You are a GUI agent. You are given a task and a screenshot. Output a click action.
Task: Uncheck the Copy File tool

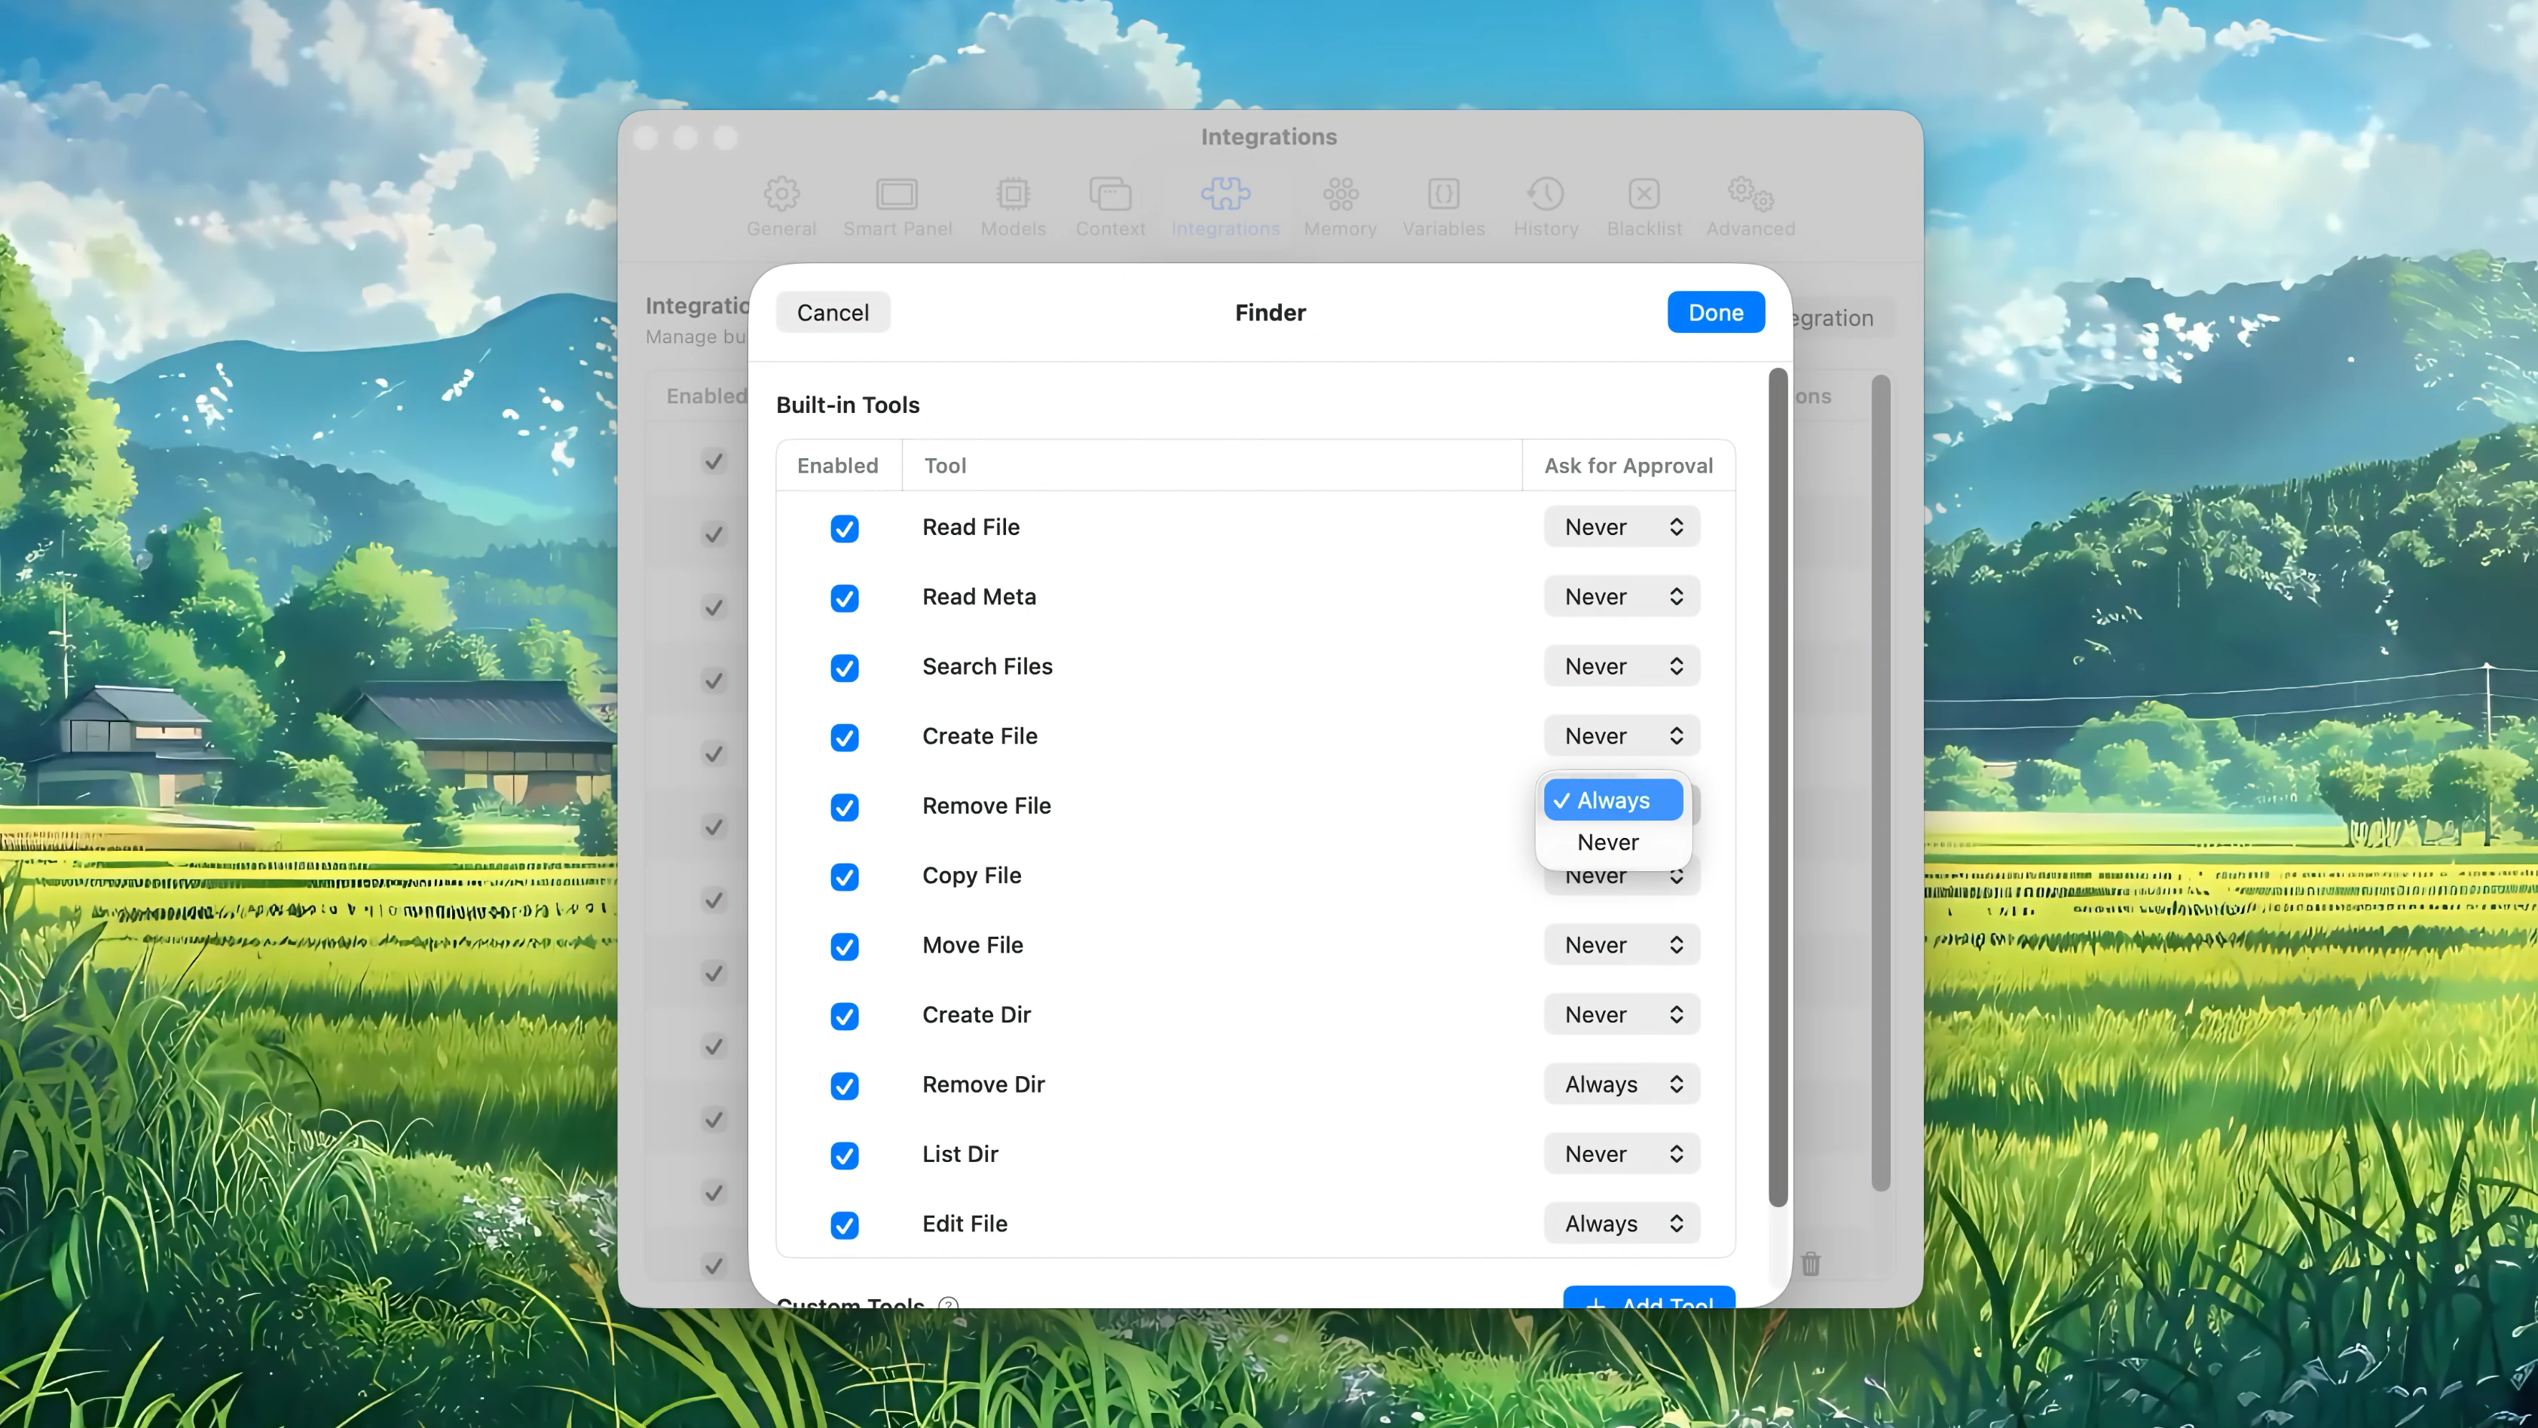(844, 877)
